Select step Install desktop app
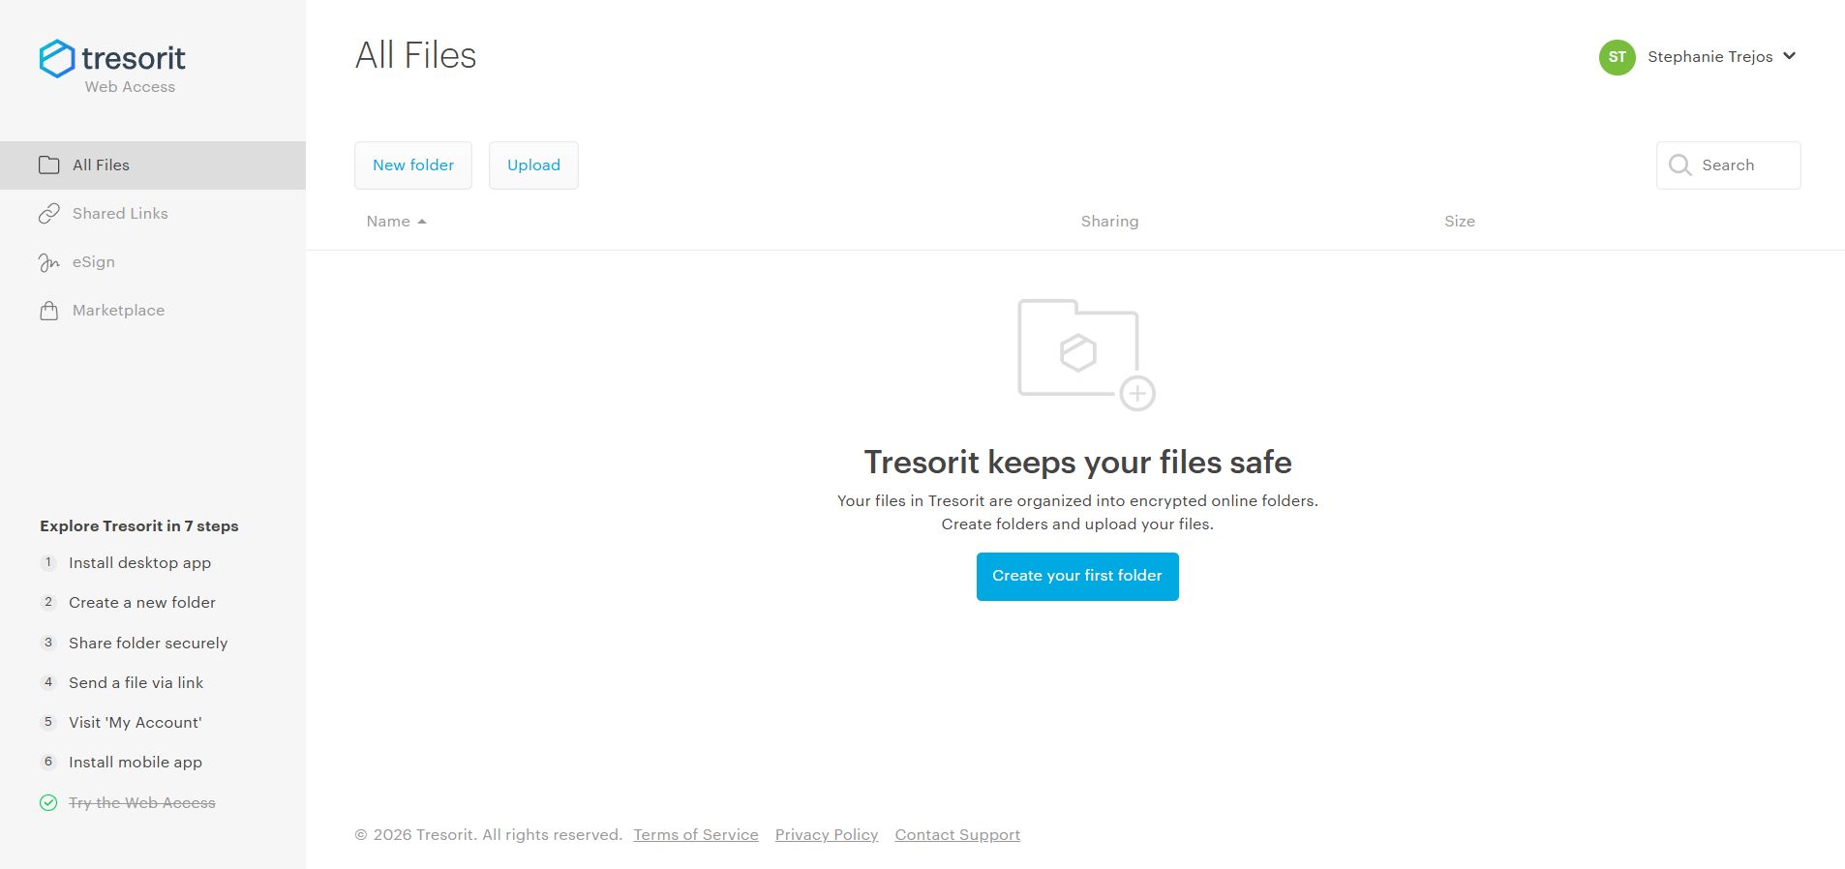This screenshot has height=869, width=1845. point(139,563)
